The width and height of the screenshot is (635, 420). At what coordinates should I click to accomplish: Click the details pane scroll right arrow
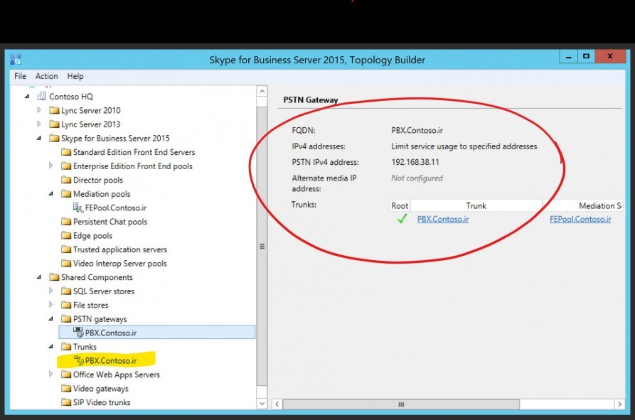coord(619,404)
